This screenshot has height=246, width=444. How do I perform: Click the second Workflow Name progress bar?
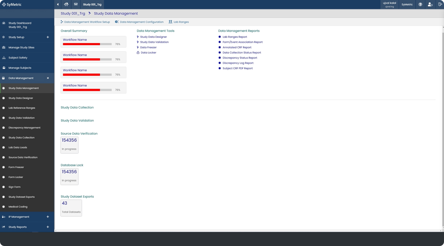click(87, 60)
